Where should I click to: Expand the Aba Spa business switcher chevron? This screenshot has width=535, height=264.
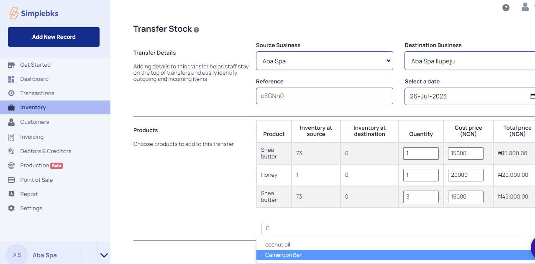104,255
